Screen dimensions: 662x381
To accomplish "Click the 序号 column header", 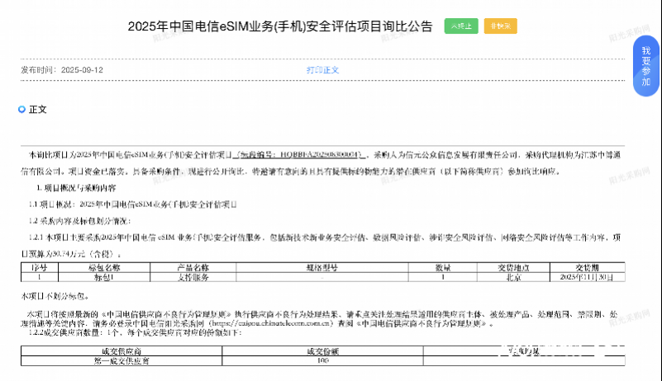I will (x=40, y=268).
